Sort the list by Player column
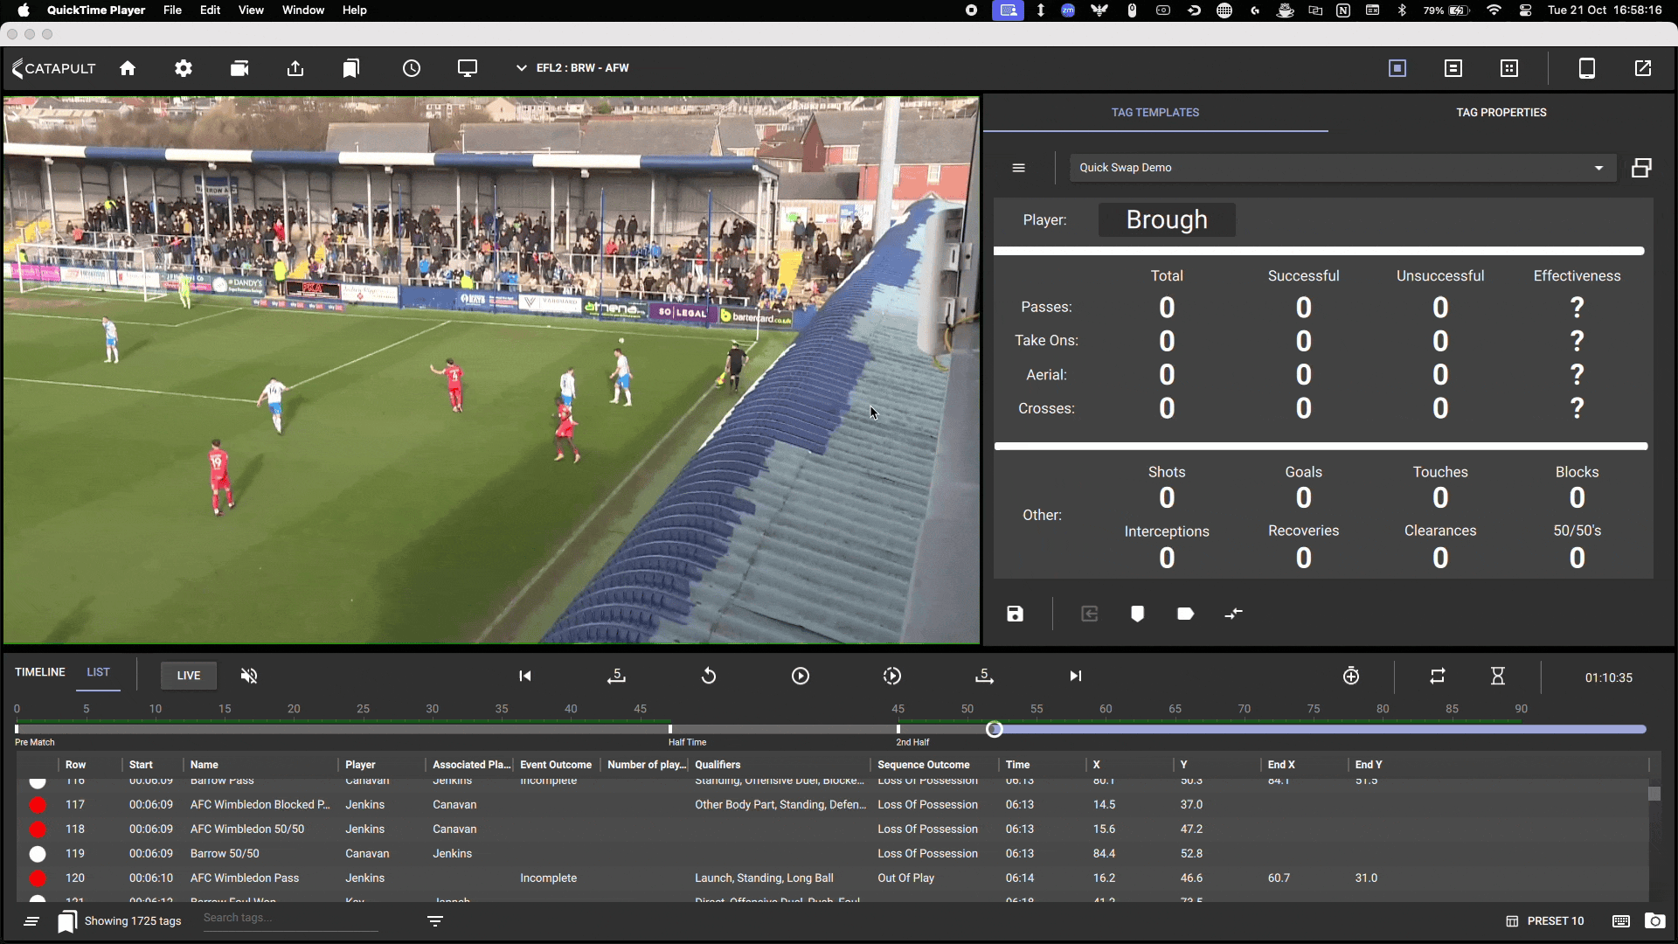The width and height of the screenshot is (1678, 944). pos(360,765)
